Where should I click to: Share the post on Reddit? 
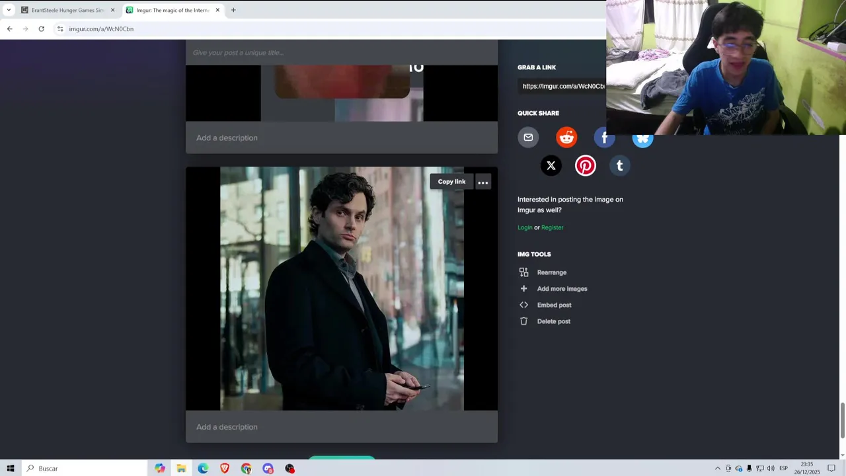pos(566,138)
